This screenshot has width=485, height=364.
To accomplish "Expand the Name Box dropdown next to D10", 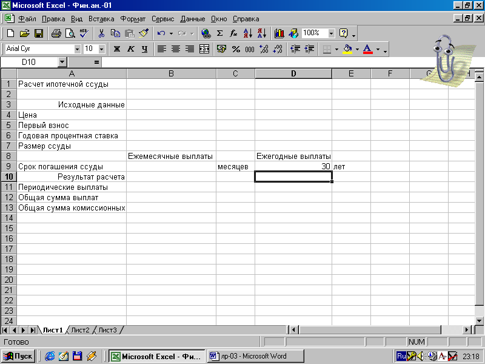I will (x=62, y=62).
